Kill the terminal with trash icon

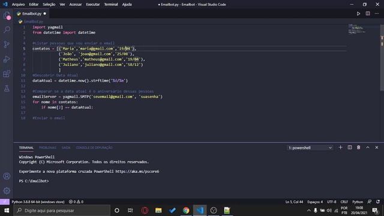[x=358, y=148]
